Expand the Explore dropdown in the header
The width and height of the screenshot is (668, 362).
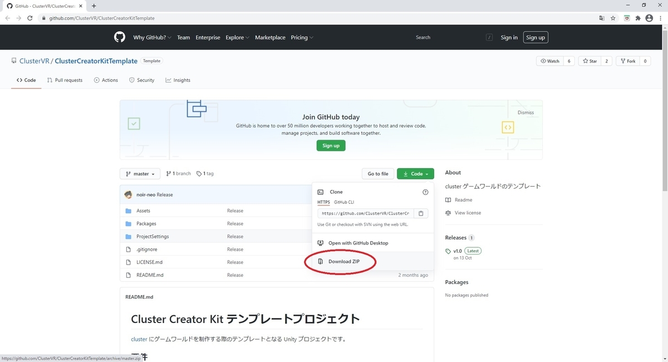[x=238, y=37]
